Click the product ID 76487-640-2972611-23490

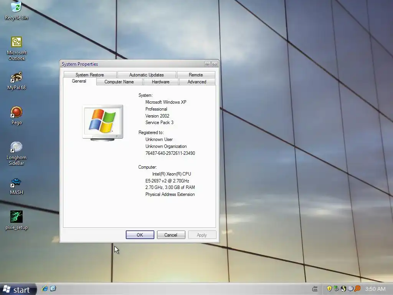[170, 153]
